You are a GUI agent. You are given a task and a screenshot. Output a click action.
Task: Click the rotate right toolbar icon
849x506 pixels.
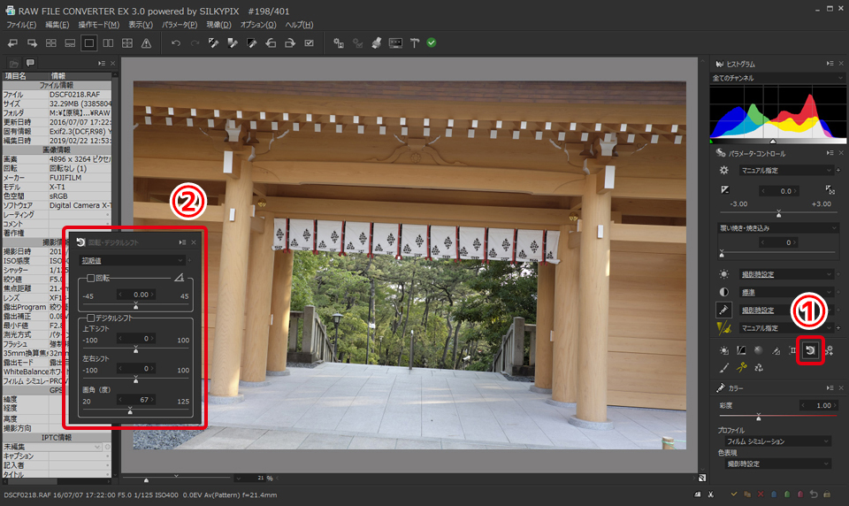click(290, 42)
